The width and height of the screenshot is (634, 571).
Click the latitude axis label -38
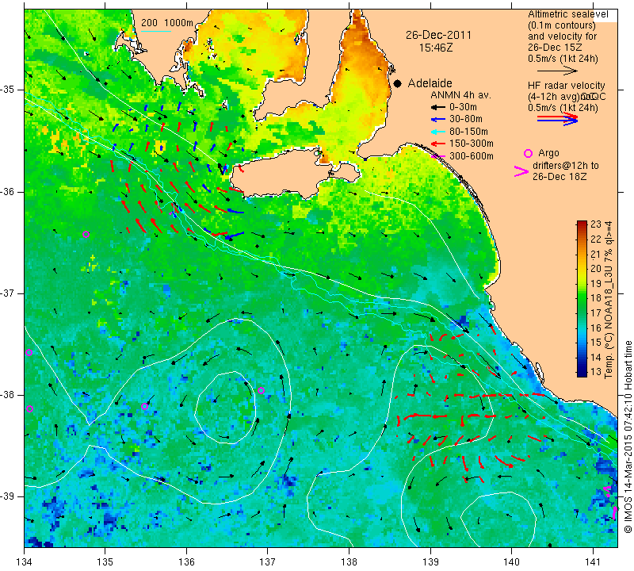pyautogui.click(x=7, y=395)
